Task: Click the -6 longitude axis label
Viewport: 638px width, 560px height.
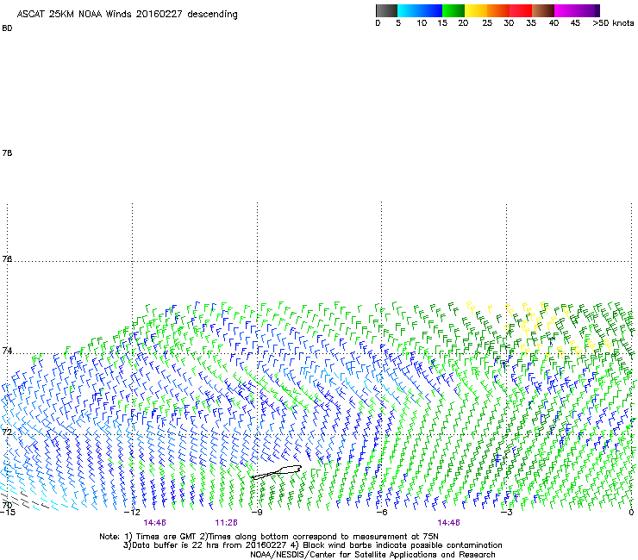Action: pyautogui.click(x=382, y=513)
